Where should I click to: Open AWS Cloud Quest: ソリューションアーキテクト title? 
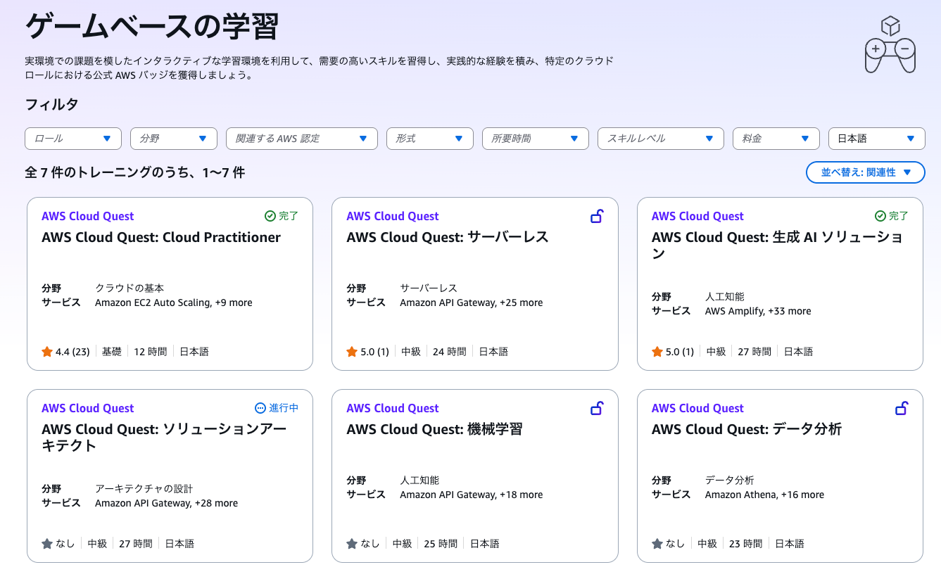tap(164, 438)
